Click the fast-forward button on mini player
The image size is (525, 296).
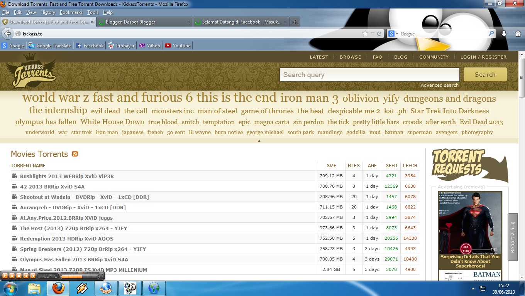[x=33, y=276]
